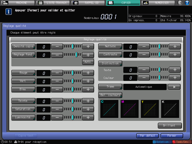Cycle Trame option with the arrow button
192x144 pixels.
point(174,87)
